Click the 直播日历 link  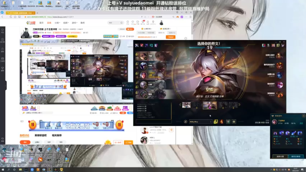(166, 29)
